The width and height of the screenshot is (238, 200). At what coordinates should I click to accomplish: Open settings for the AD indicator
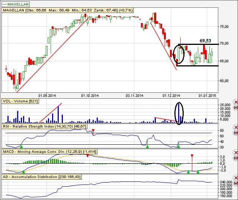236,183
